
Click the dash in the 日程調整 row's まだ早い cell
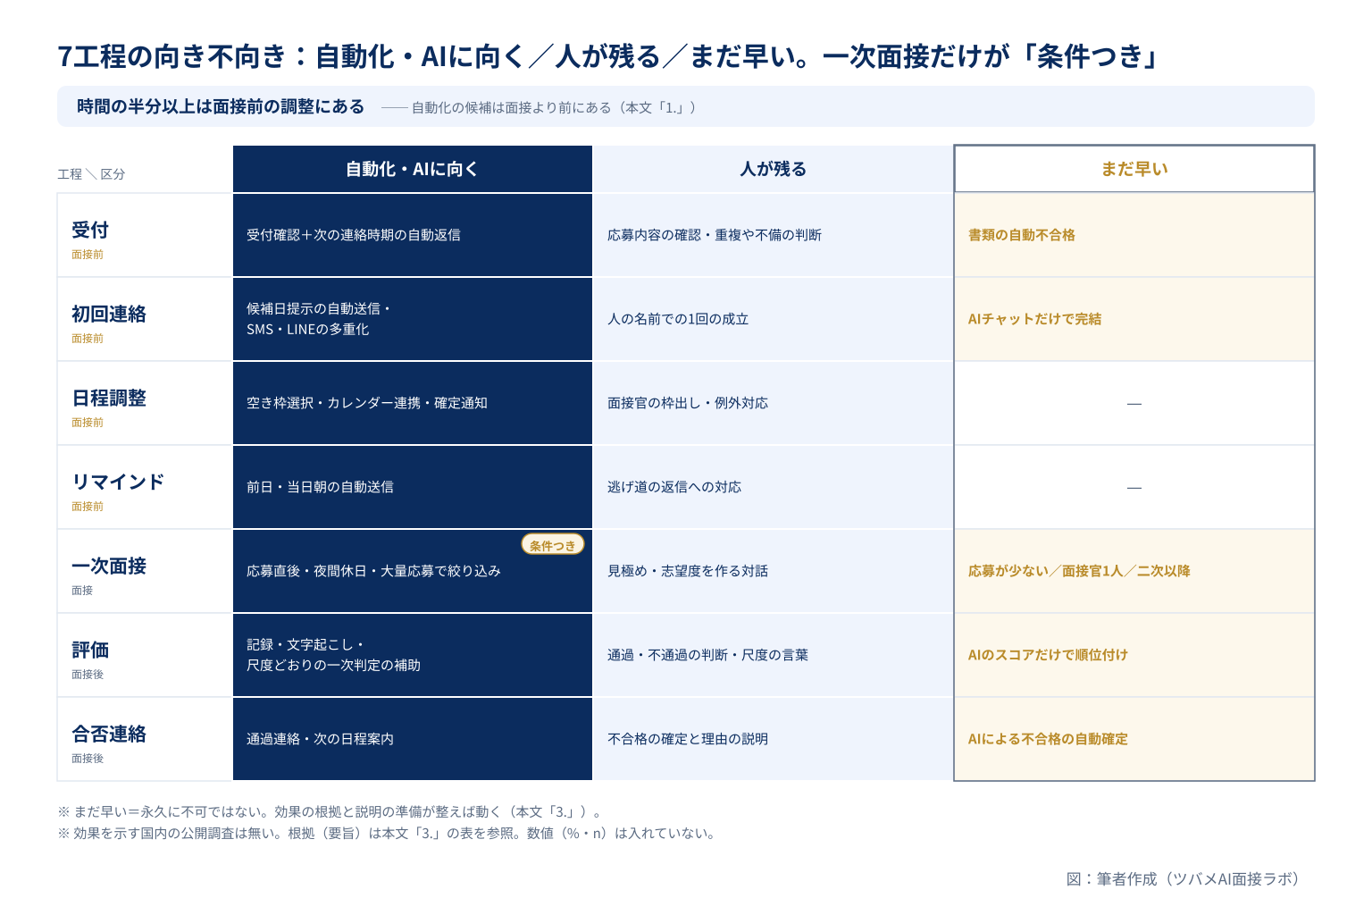[1134, 404]
